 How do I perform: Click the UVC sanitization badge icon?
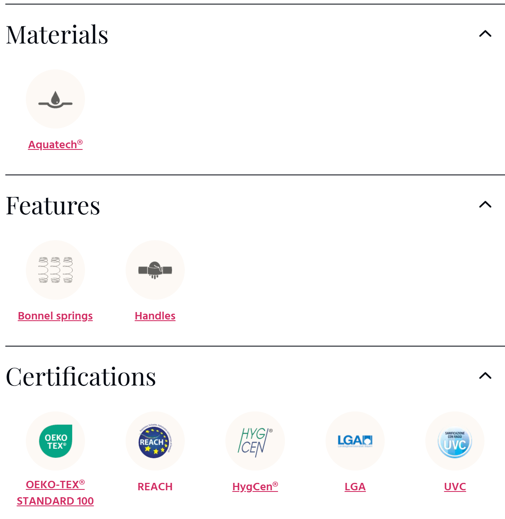(x=455, y=441)
